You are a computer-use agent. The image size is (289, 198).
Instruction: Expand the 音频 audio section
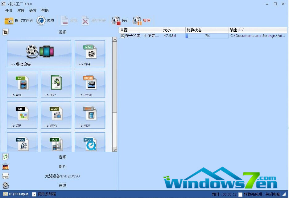pyautogui.click(x=62, y=157)
